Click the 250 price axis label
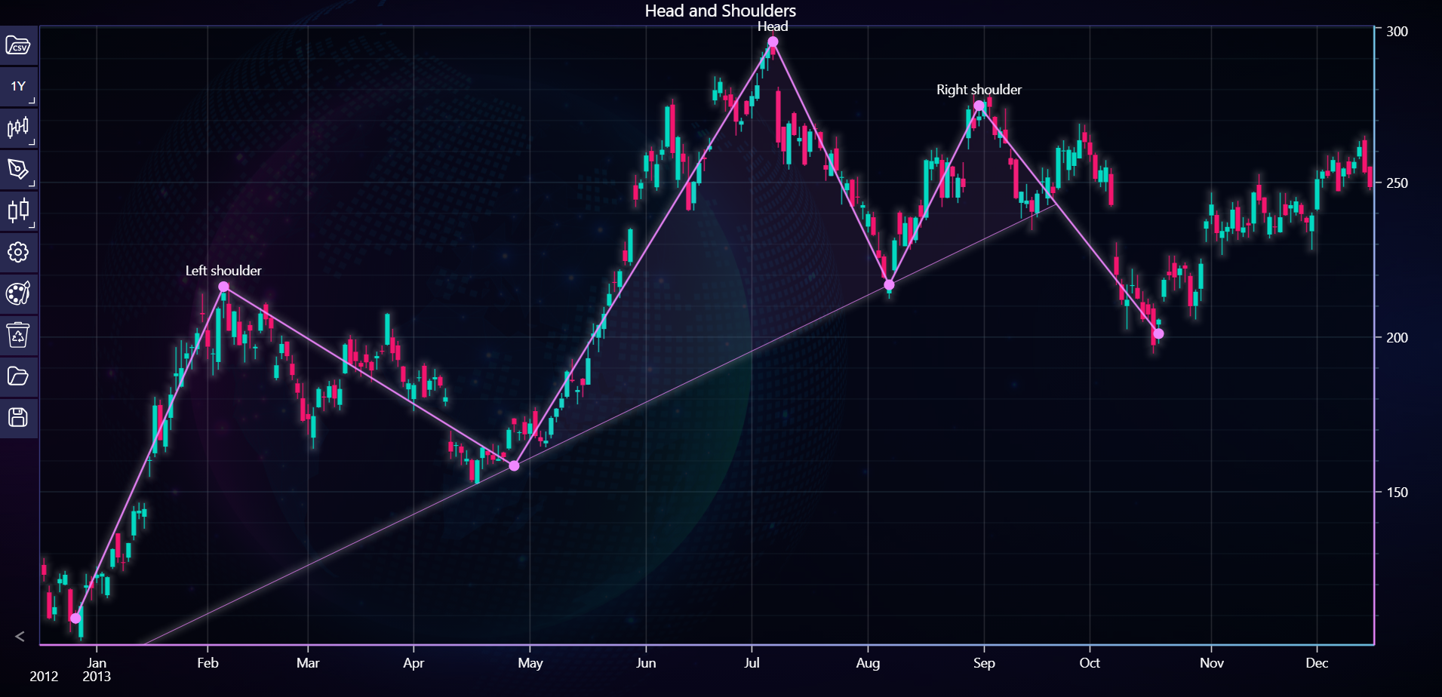Screen dimensions: 1442x697 [x=1397, y=183]
